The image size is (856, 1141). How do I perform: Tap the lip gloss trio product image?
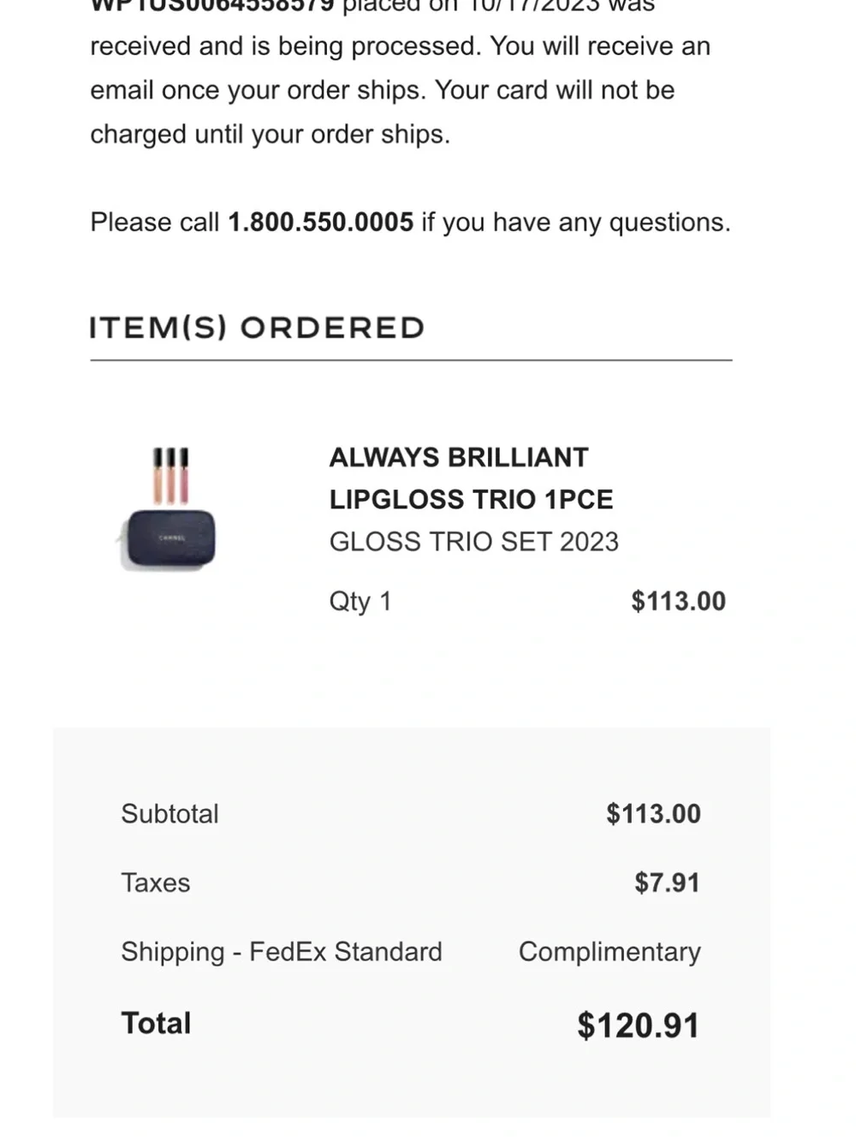pos(166,508)
